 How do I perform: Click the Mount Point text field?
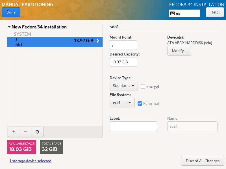coord(123,45)
